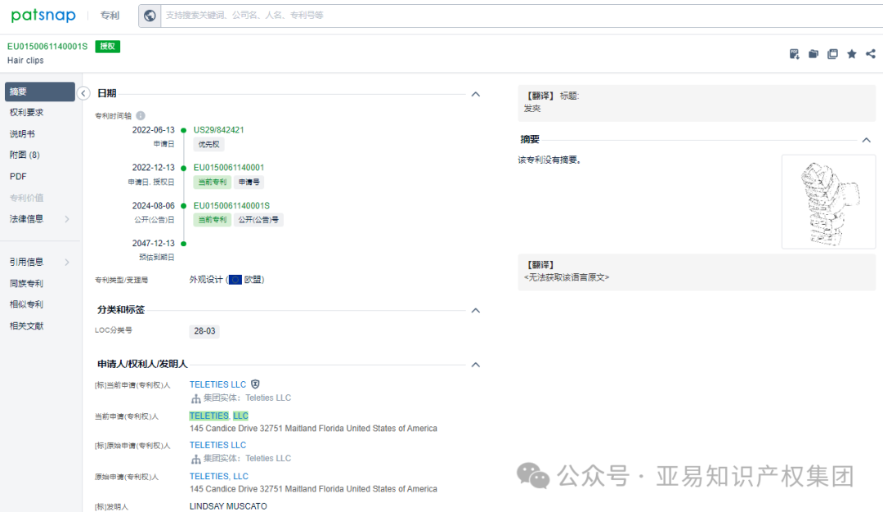Click the 2047-12-13 timeline marker dot
Image resolution: width=883 pixels, height=512 pixels.
coord(184,244)
